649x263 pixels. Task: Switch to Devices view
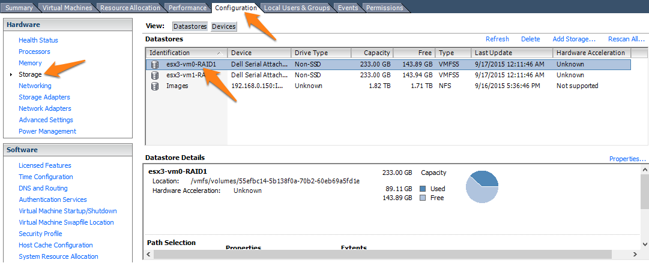click(x=223, y=26)
